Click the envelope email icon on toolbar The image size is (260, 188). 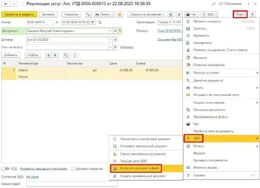tap(120, 14)
